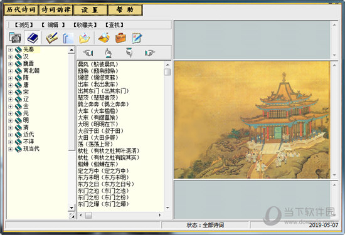Select poem 大田（大田多稼）
Screen dimensions: 345x235
(98, 138)
